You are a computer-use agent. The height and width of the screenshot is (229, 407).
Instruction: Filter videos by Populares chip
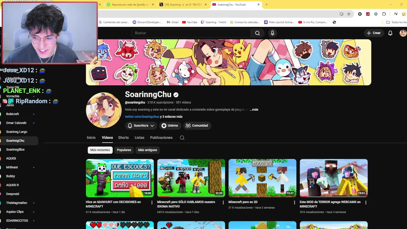pos(124,150)
